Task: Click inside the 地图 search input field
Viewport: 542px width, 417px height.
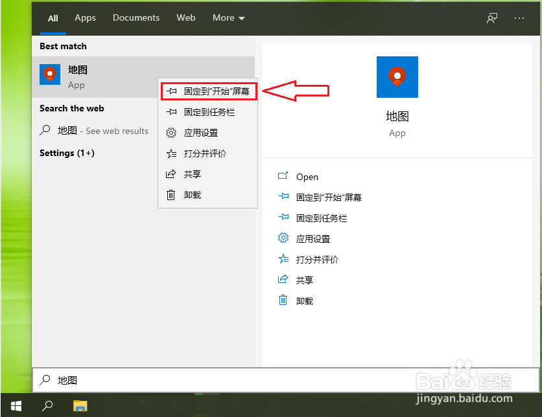Action: [130, 380]
